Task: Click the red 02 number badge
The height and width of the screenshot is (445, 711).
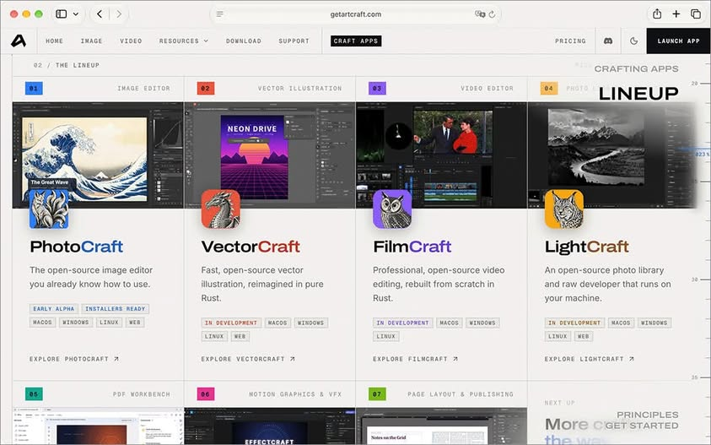Action: [x=206, y=88]
